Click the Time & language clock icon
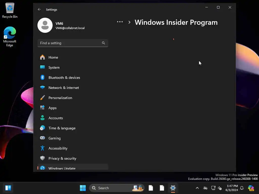This screenshot has width=259, height=194. tap(42, 128)
